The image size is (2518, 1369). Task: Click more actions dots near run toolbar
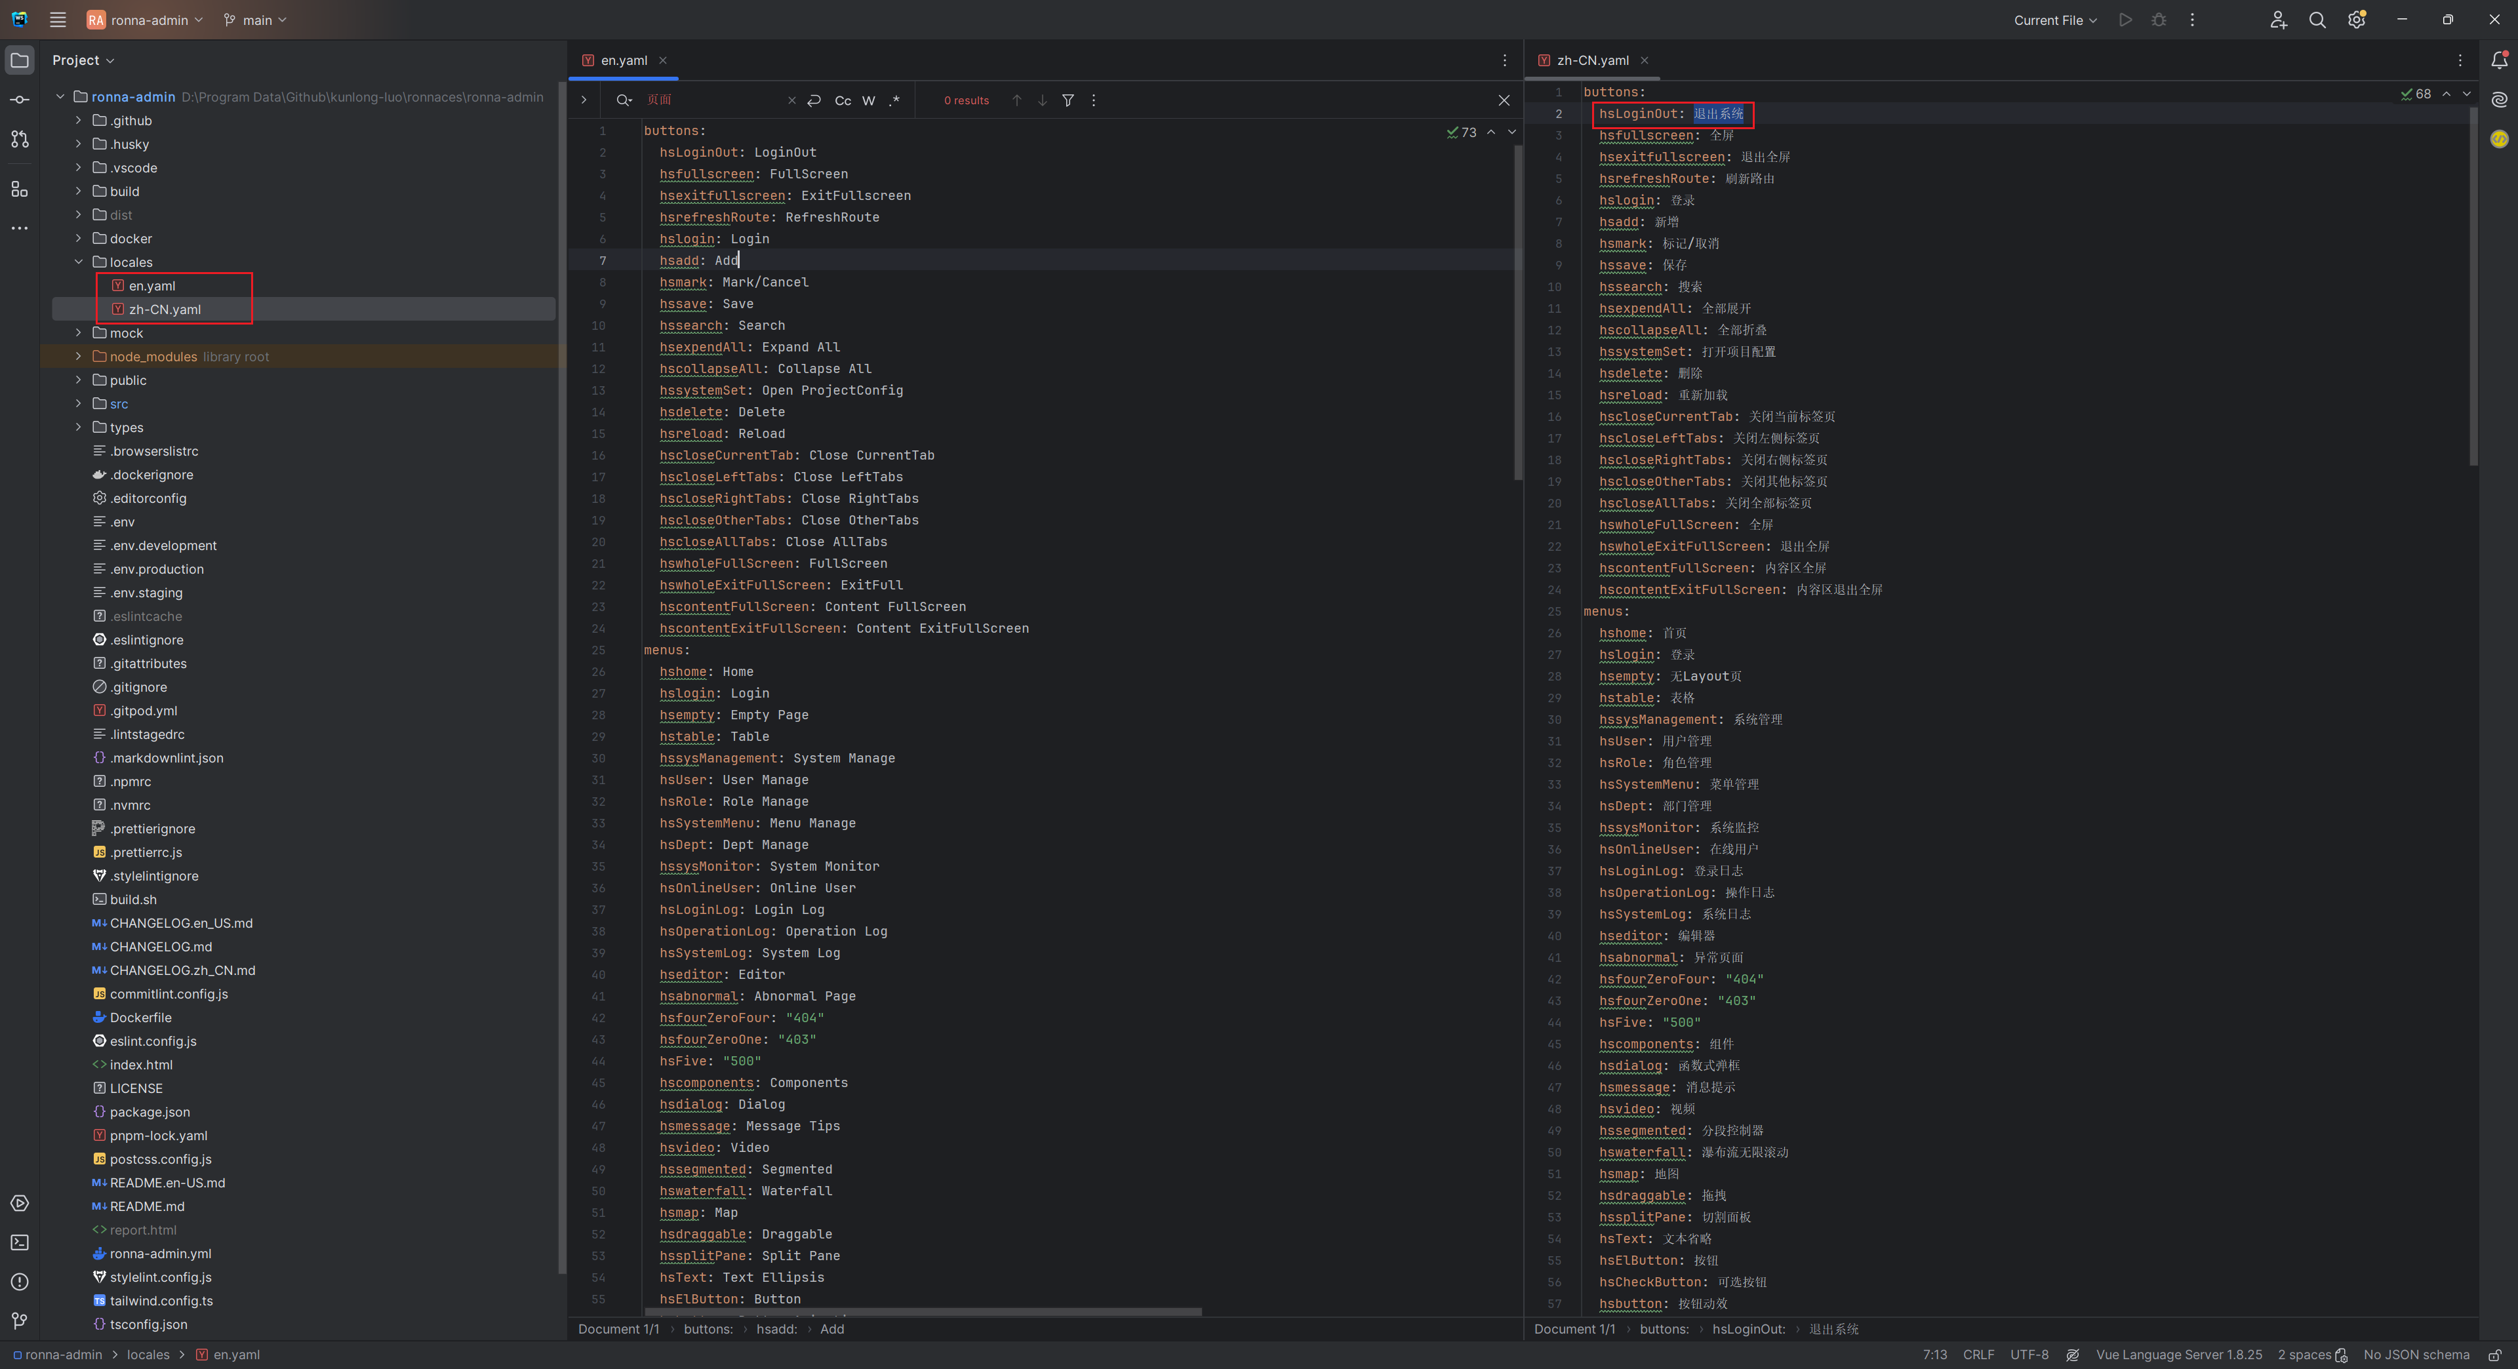pos(2191,20)
